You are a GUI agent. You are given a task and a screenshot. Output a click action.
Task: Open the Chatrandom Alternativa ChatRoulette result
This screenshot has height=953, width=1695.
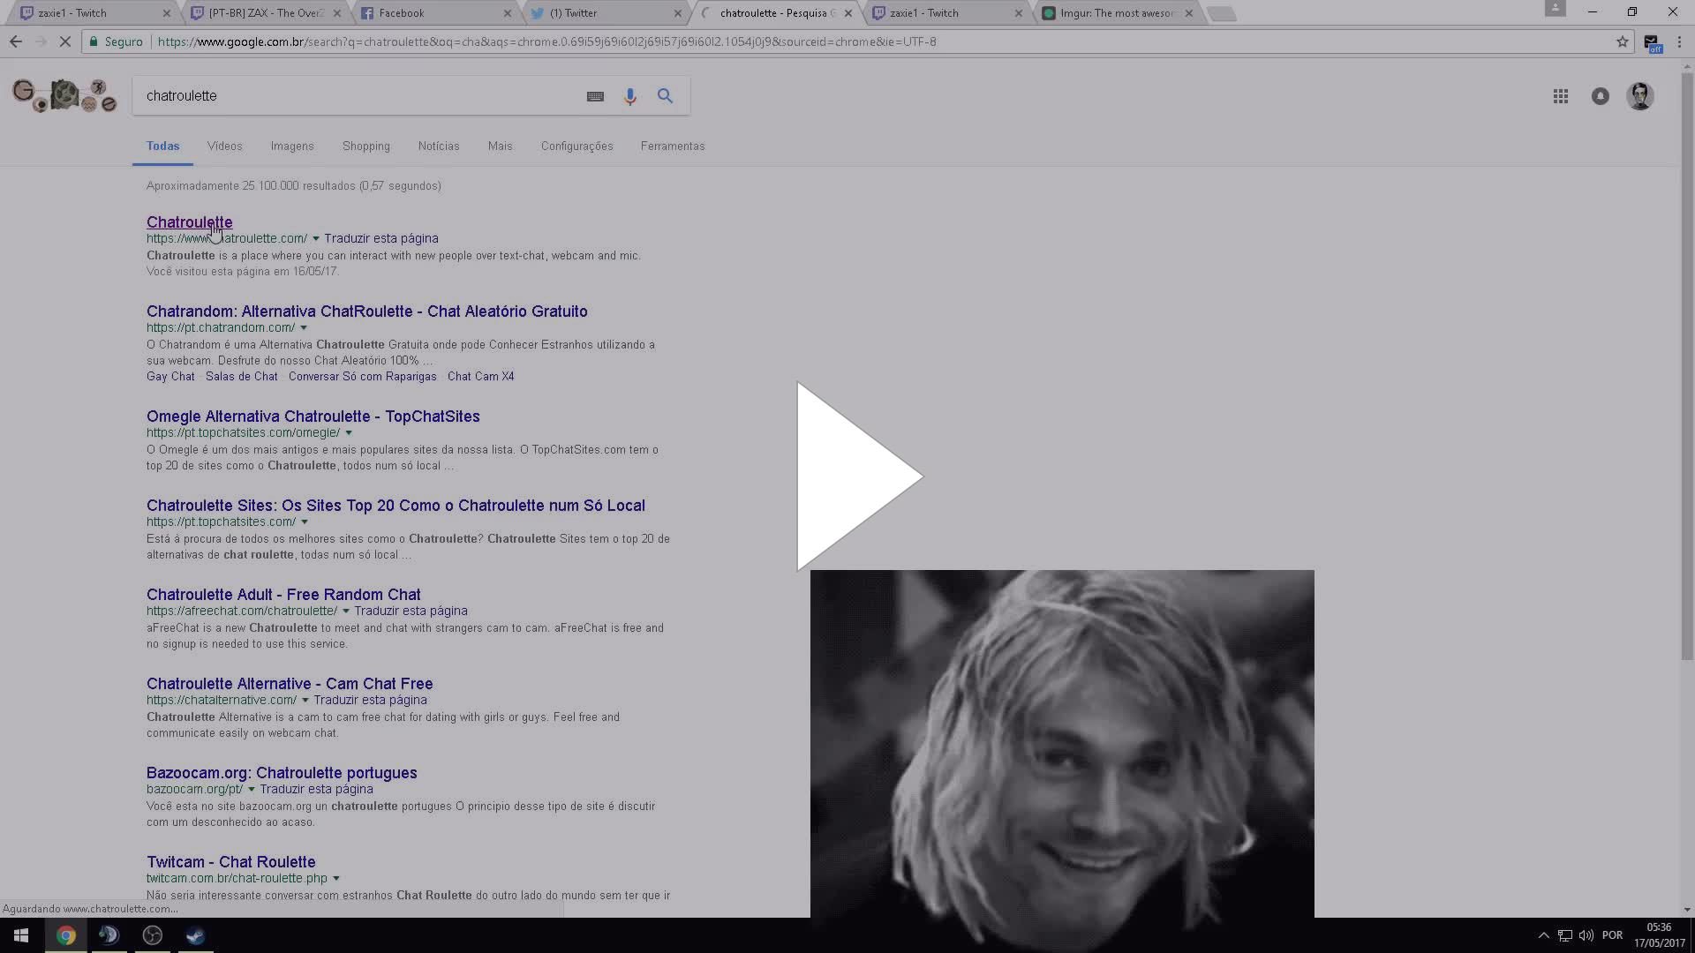coord(366,311)
